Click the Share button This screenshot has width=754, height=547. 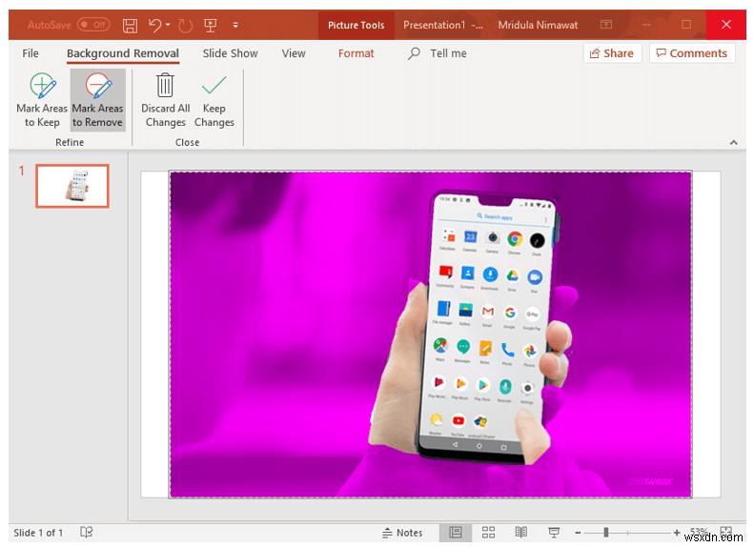coord(612,53)
